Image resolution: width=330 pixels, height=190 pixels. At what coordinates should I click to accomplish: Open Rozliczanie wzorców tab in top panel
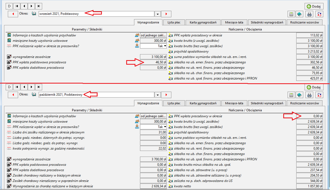(305, 22)
